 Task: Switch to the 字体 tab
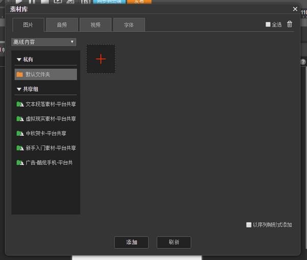pyautogui.click(x=128, y=25)
